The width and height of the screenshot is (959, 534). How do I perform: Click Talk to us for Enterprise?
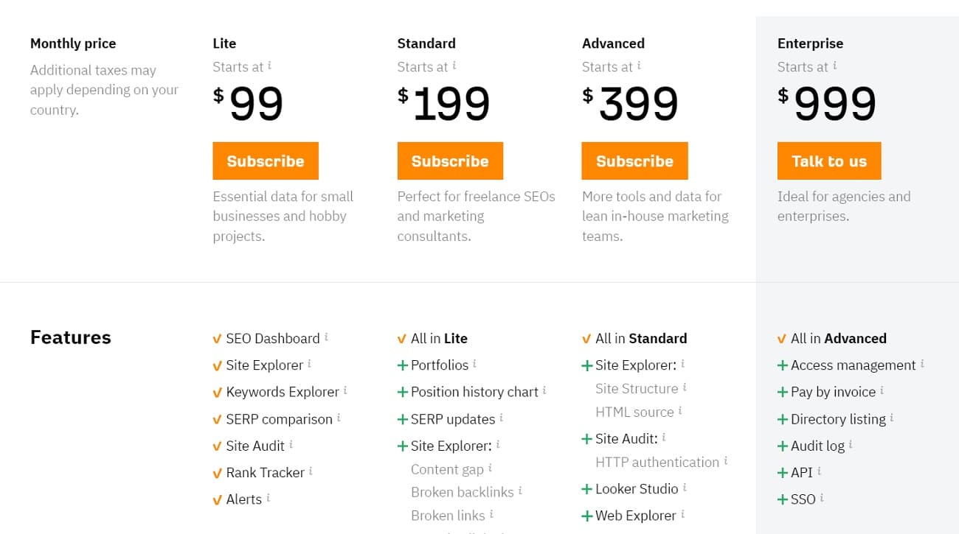(x=829, y=161)
